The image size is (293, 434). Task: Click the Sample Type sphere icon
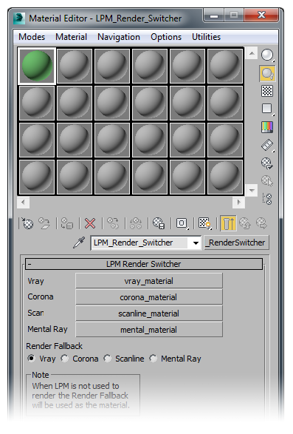tap(267, 55)
